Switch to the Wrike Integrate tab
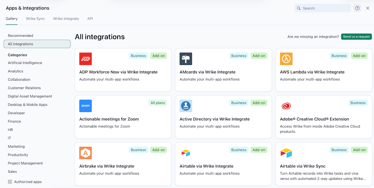The image size is (374, 188). point(66,19)
